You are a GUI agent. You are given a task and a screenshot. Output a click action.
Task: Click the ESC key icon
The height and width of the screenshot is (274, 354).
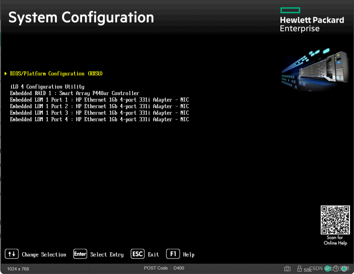[x=138, y=254]
